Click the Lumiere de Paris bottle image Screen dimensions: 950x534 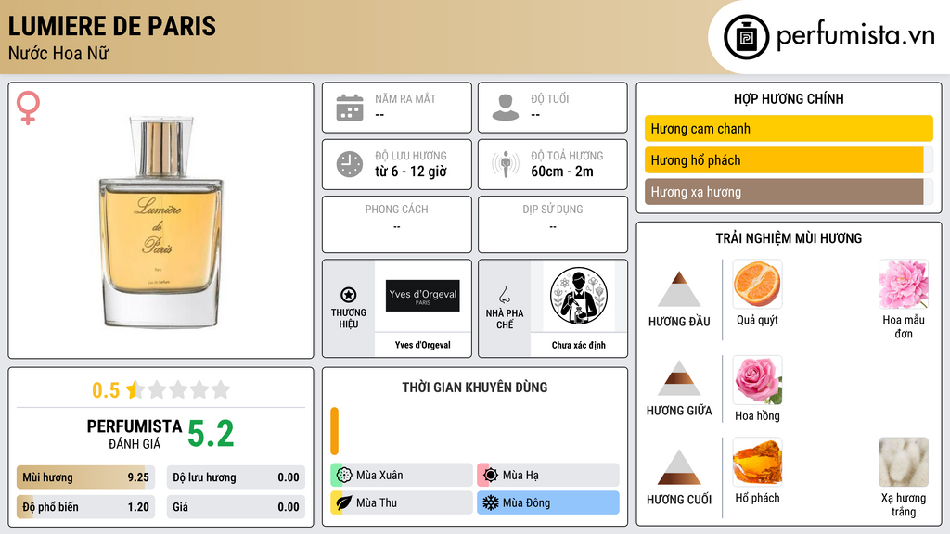(x=161, y=222)
